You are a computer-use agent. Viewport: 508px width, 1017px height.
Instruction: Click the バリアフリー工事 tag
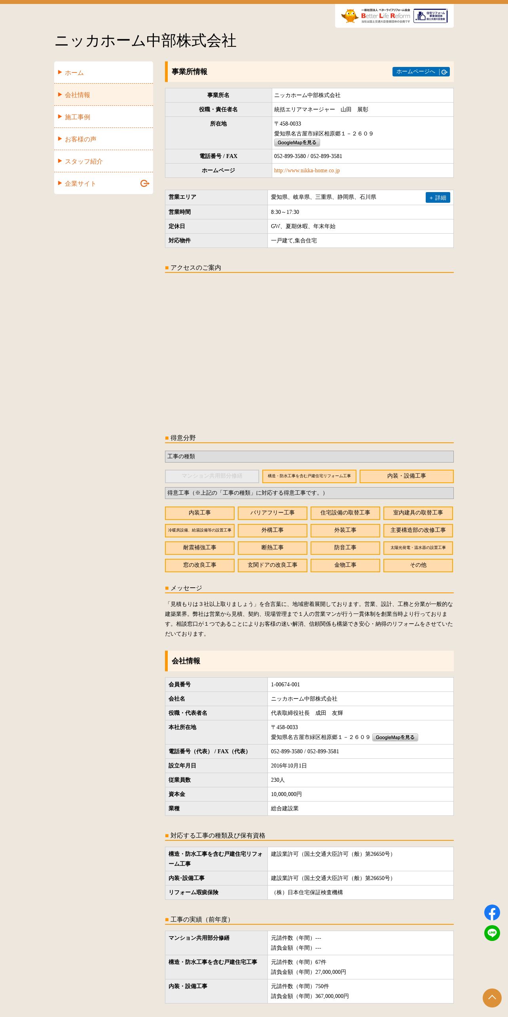(x=273, y=513)
